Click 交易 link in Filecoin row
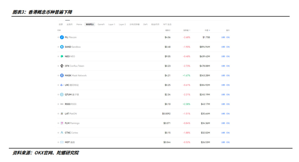Image resolution: width=299 pixels, height=162 pixels. pos(223,37)
